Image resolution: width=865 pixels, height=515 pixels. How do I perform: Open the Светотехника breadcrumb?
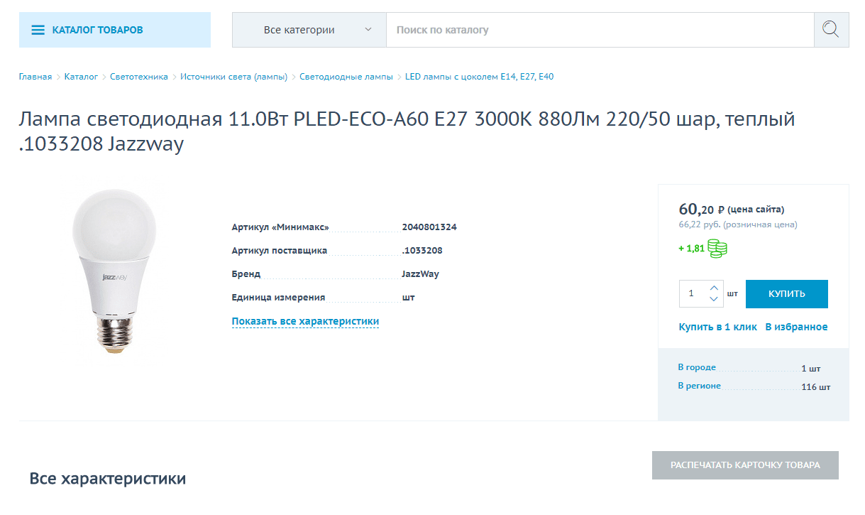click(x=139, y=77)
